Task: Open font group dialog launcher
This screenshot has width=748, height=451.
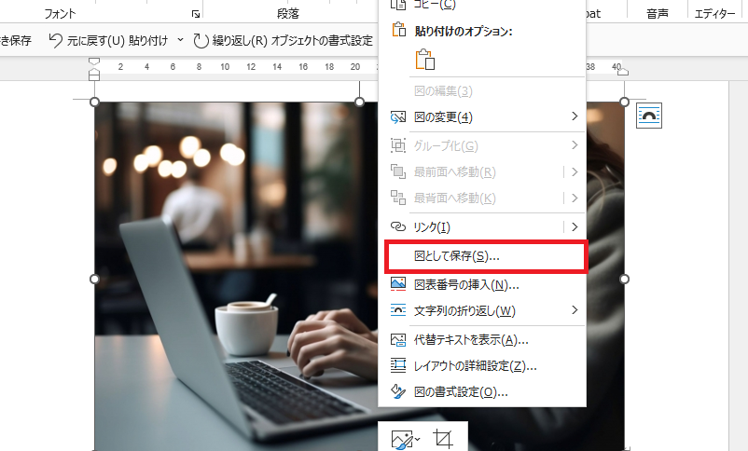Action: (x=196, y=14)
